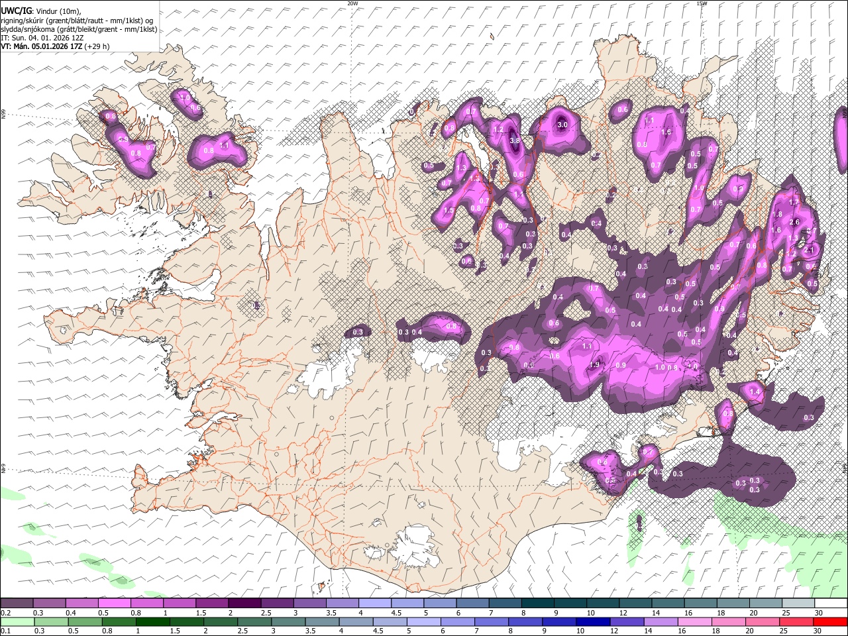Click the '2.1' snowfall value near east coast
The width and height of the screenshot is (848, 636).
click(x=809, y=250)
